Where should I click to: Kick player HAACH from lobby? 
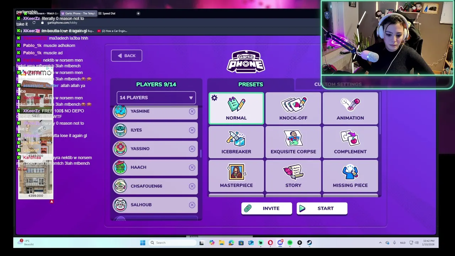click(192, 167)
